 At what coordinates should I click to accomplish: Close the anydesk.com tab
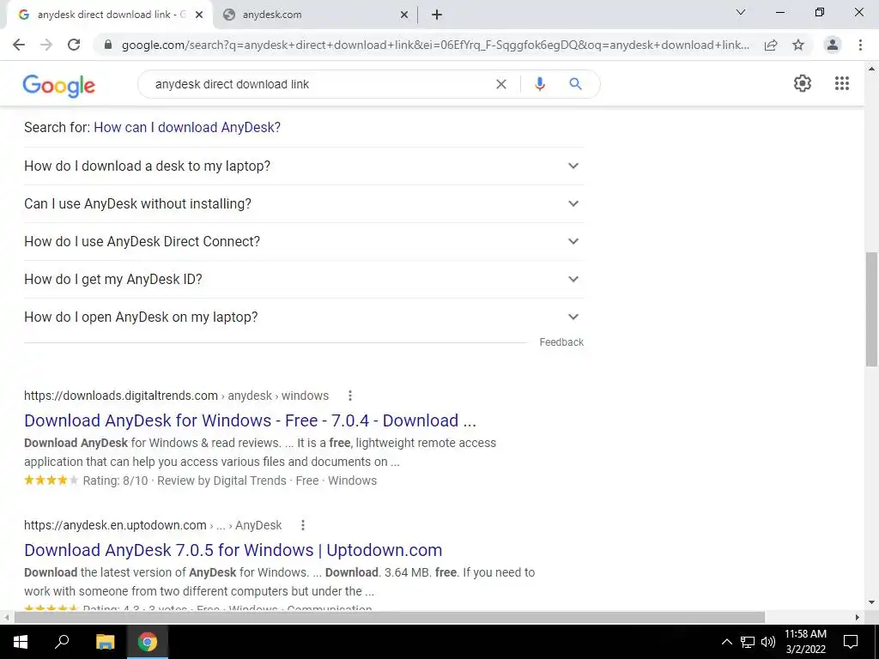pos(404,15)
